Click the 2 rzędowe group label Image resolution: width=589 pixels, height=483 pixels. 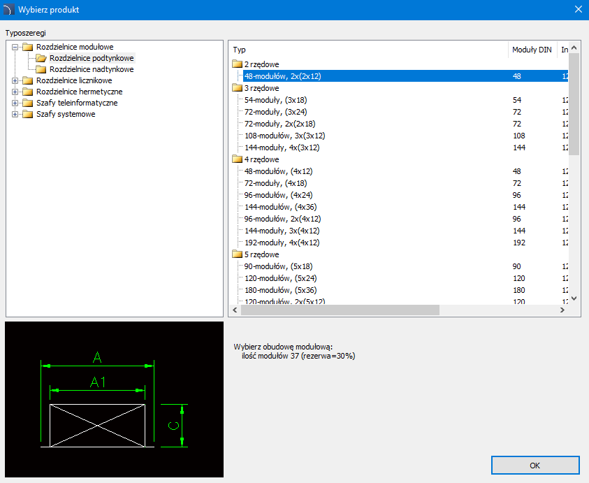tap(262, 64)
